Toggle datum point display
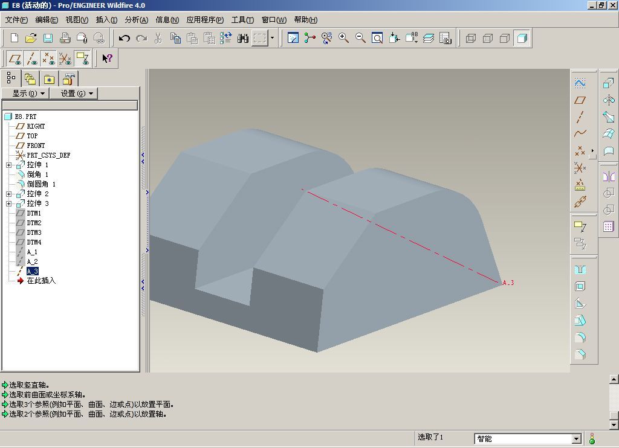This screenshot has height=448, width=619. pyautogui.click(x=48, y=59)
